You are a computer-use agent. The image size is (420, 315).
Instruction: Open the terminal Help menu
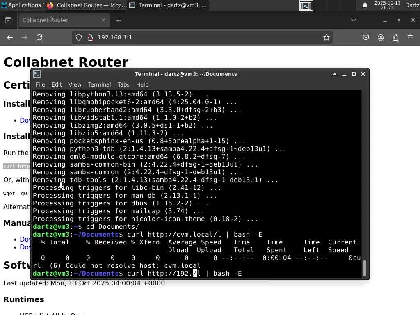click(x=142, y=84)
